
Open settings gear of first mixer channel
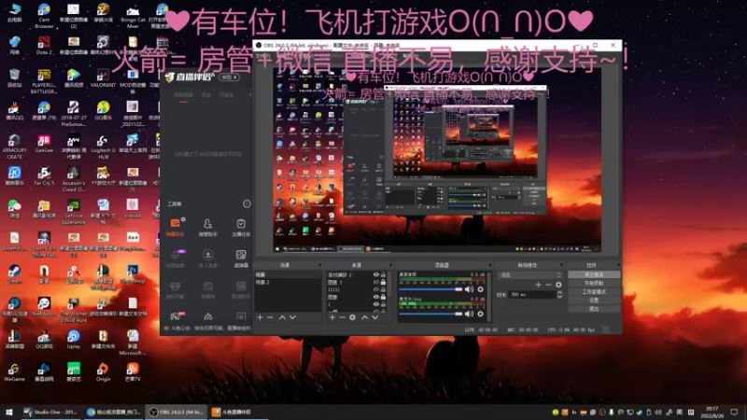480,289
